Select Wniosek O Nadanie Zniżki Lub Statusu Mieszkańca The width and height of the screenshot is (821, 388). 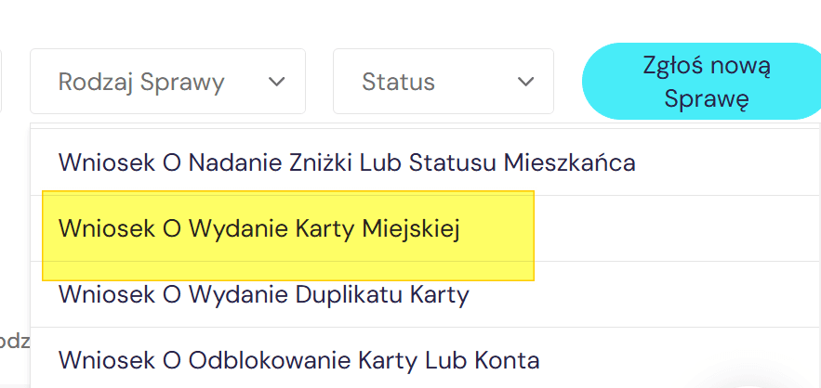coord(347,162)
